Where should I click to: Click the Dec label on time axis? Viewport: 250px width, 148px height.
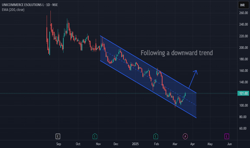point(116,144)
